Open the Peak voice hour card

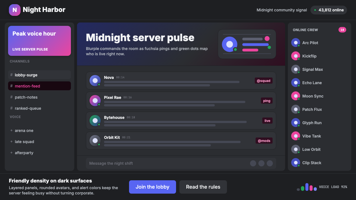coord(39,41)
